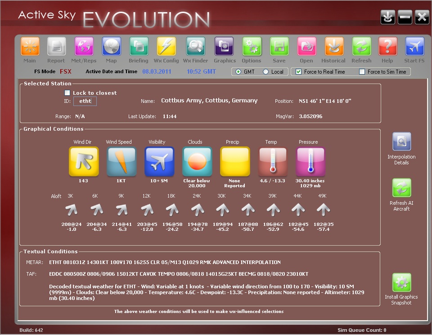Click the station ID input field
The image size is (432, 335).
[x=85, y=101]
